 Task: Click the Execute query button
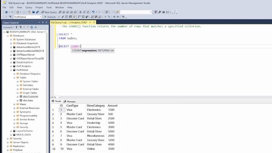[x=50, y=17]
